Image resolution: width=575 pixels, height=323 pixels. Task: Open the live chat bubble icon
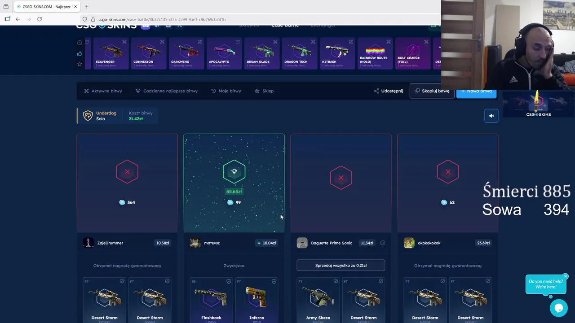[x=558, y=308]
